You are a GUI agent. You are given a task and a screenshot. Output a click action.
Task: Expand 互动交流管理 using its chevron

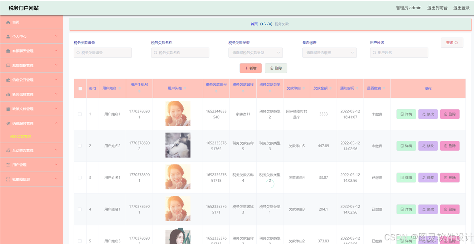point(56,150)
